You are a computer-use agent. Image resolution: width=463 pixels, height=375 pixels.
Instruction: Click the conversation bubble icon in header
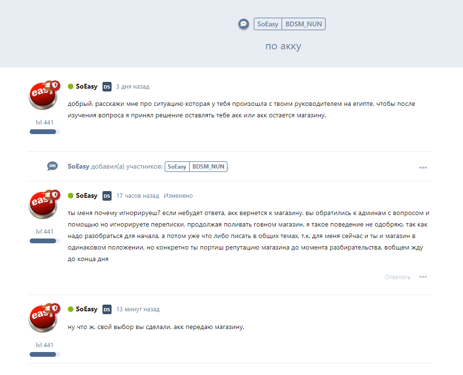click(244, 24)
